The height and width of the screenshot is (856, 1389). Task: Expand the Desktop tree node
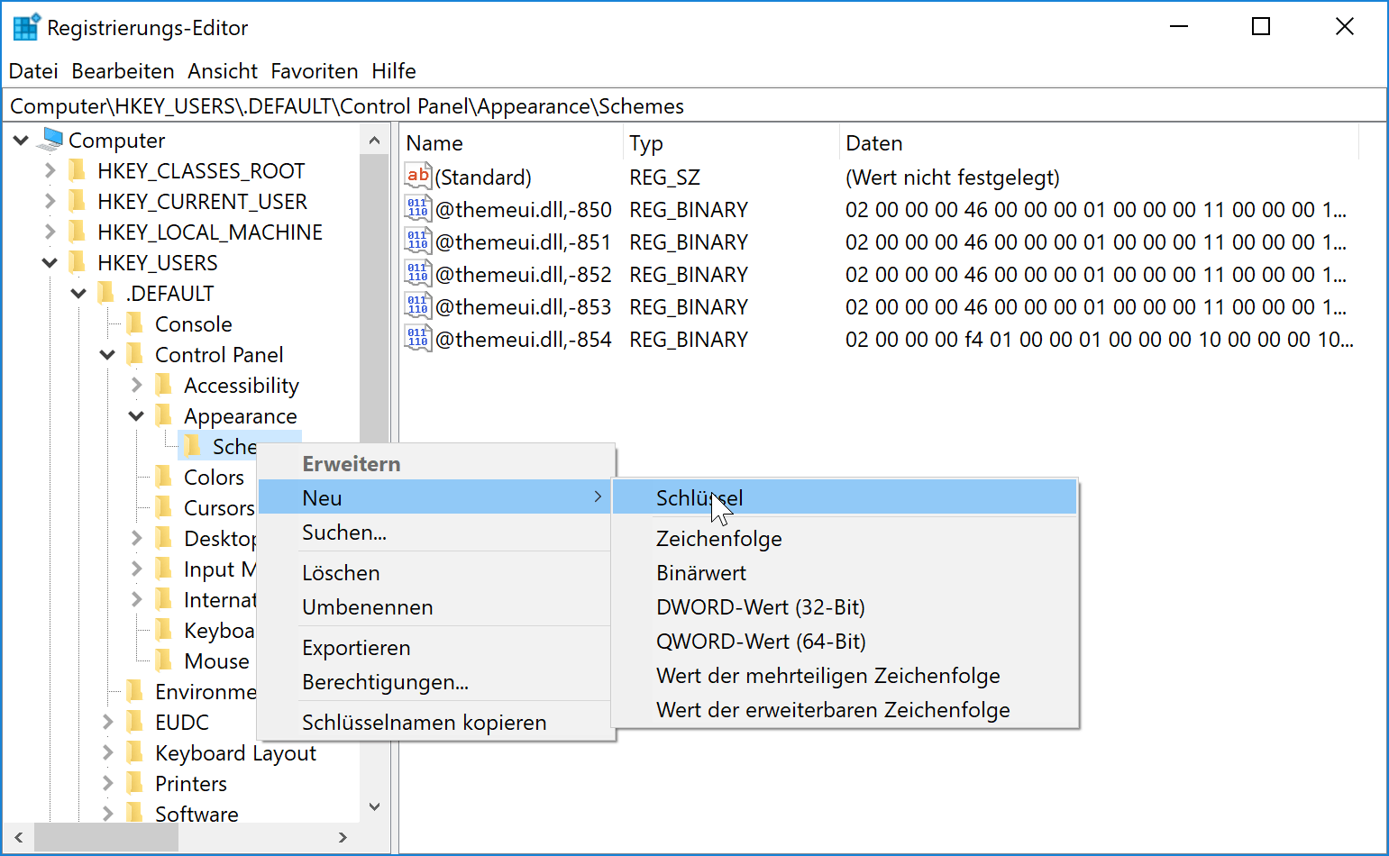click(136, 538)
